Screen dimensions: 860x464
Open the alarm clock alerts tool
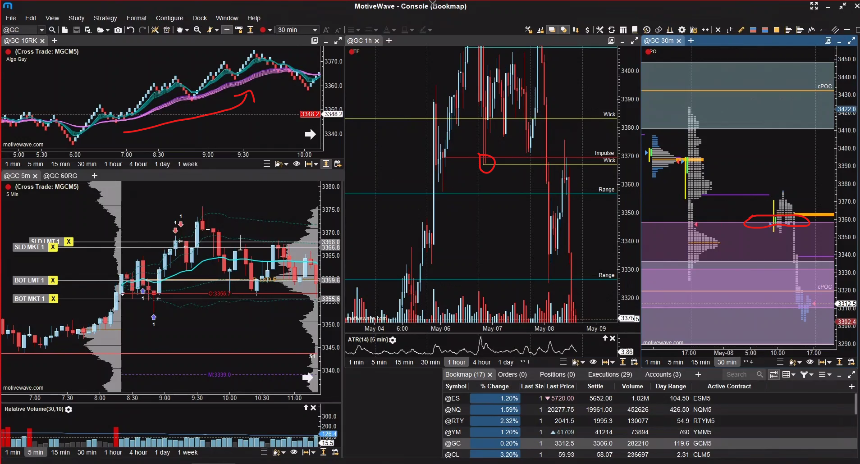pyautogui.click(x=167, y=30)
